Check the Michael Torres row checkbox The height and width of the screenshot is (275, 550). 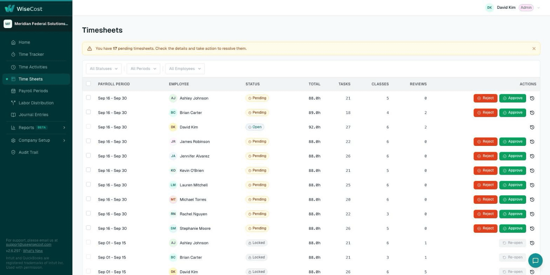pyautogui.click(x=88, y=199)
